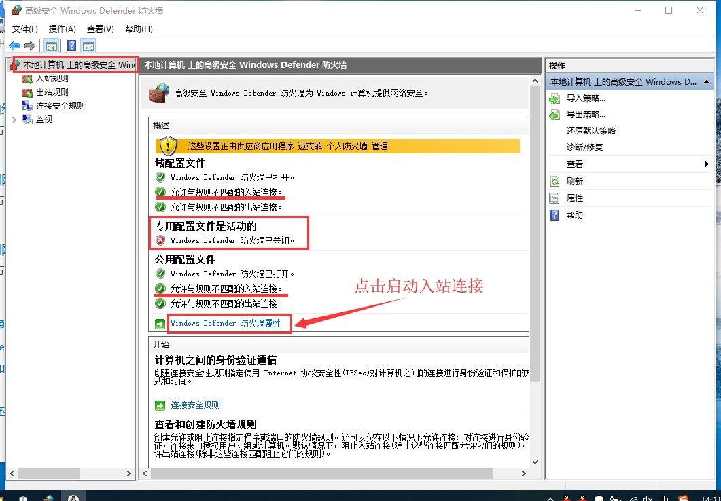This screenshot has width=721, height=501.
Task: Open the 查看(V) menu
Action: click(101, 29)
